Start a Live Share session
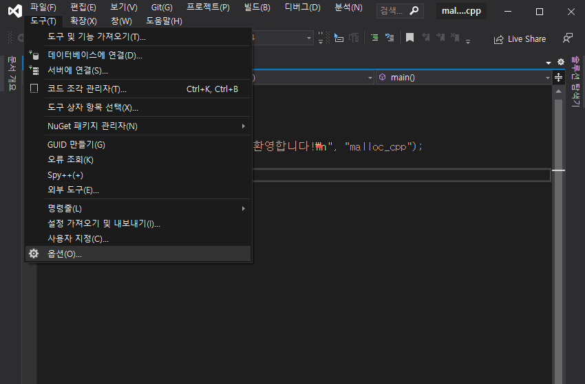The height and width of the screenshot is (384, 585). click(x=520, y=38)
